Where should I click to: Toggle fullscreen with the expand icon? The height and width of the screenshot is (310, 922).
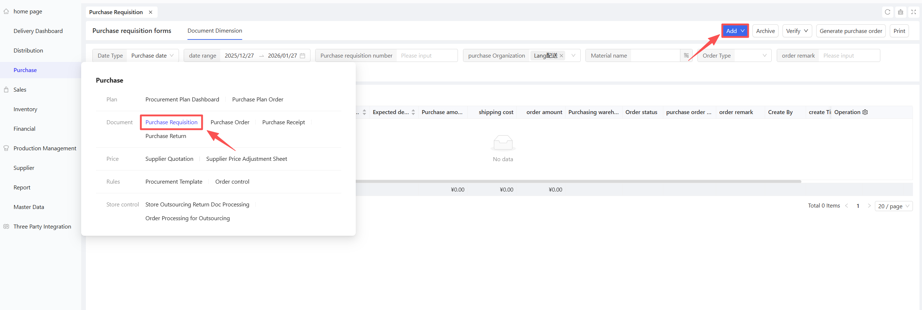pyautogui.click(x=913, y=12)
